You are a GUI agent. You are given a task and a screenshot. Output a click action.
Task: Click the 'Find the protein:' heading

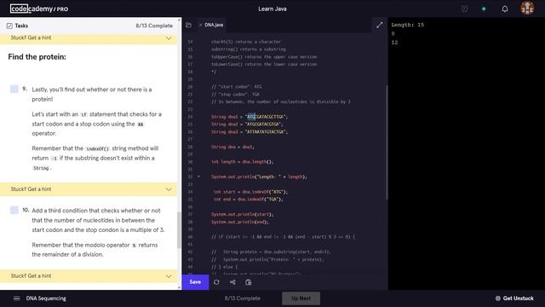(x=37, y=57)
